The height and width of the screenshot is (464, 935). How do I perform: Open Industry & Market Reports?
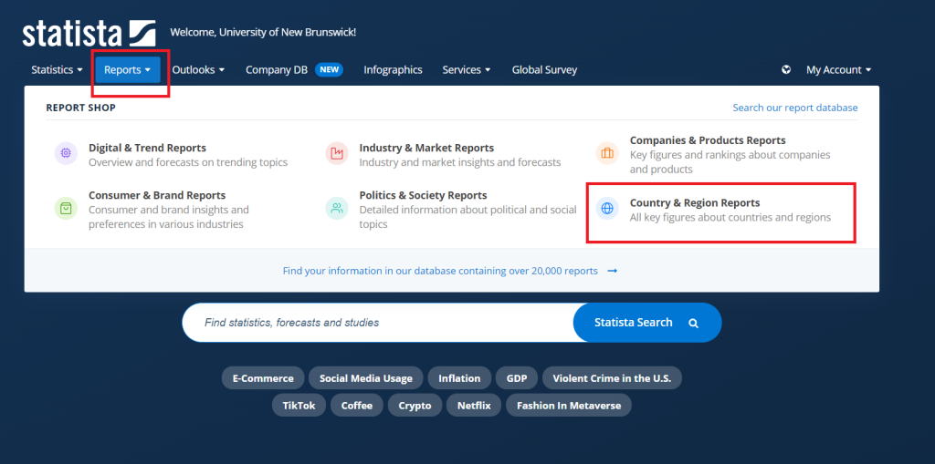pyautogui.click(x=426, y=148)
